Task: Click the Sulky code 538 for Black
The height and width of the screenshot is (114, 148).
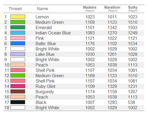Action: (131, 102)
